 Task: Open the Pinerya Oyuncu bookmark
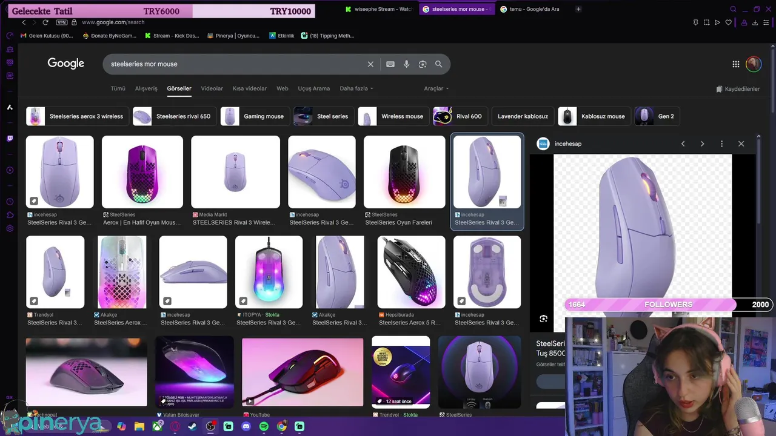(233, 36)
